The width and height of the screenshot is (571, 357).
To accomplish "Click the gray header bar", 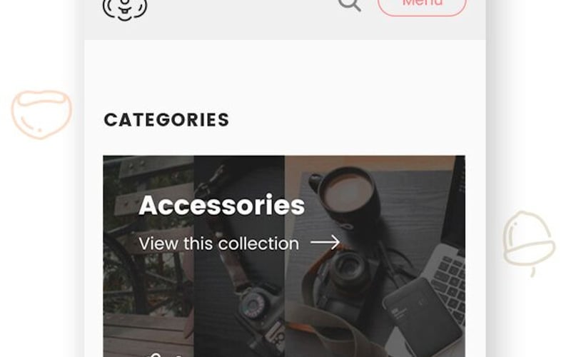I will [x=285, y=20].
